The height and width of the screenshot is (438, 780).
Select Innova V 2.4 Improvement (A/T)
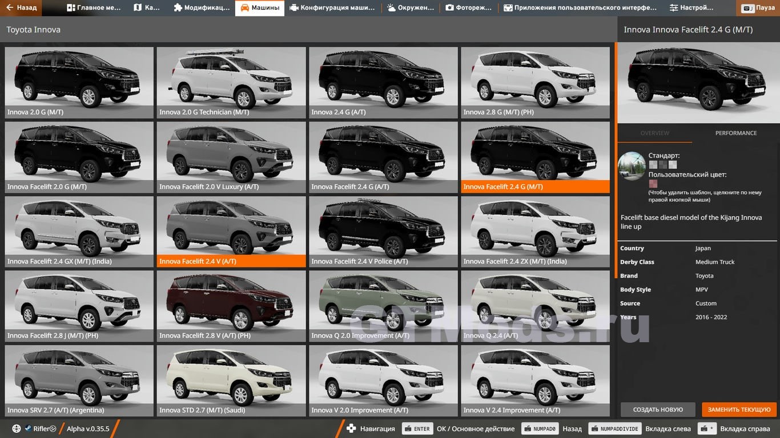(536, 381)
